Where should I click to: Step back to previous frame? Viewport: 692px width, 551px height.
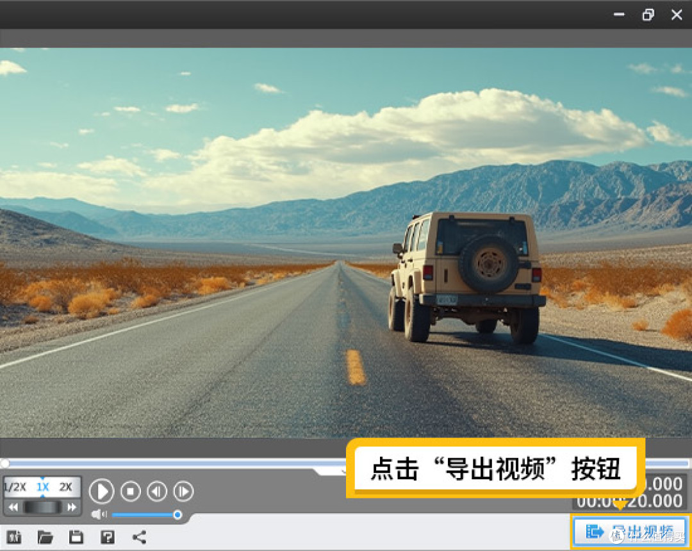coord(157,491)
